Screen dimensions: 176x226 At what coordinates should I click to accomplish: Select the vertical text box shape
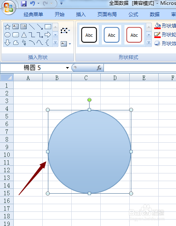click(x=23, y=27)
